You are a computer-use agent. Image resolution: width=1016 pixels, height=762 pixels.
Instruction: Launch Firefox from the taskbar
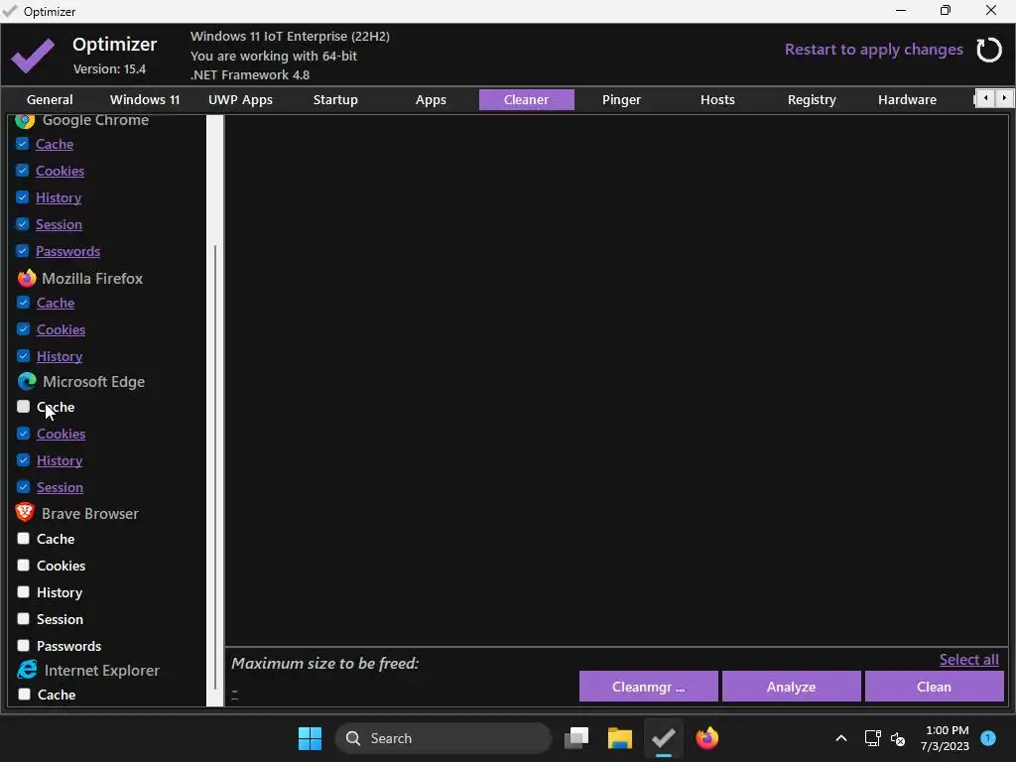[706, 738]
